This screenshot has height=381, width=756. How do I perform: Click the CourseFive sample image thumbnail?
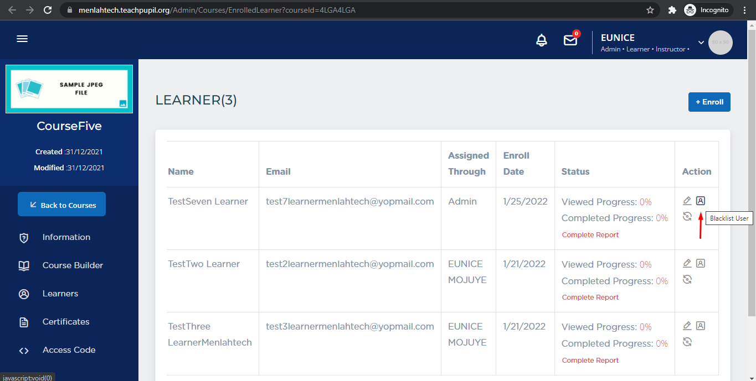point(69,88)
